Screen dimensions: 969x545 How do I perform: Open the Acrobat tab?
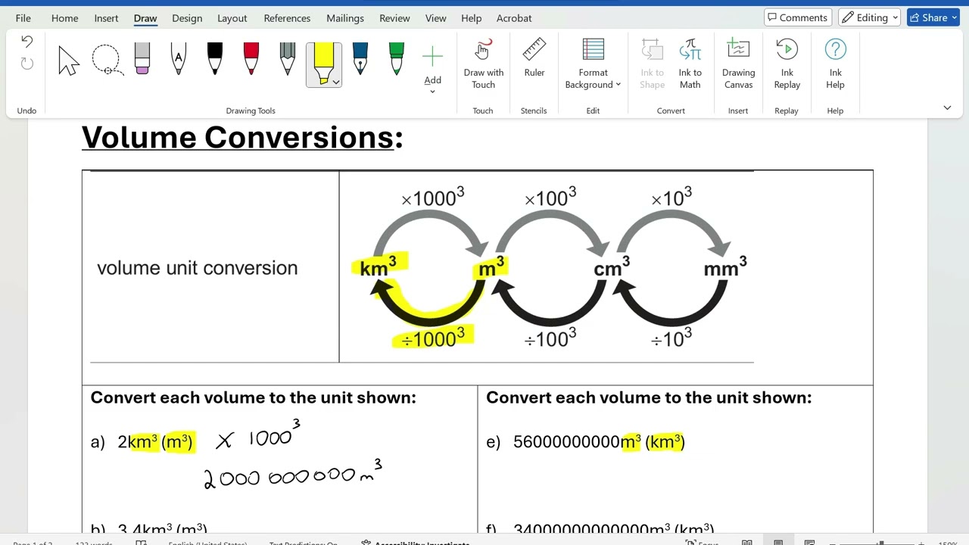(514, 18)
